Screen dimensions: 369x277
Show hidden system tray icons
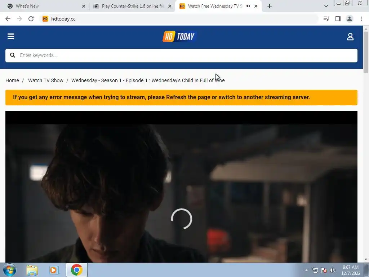(306, 270)
